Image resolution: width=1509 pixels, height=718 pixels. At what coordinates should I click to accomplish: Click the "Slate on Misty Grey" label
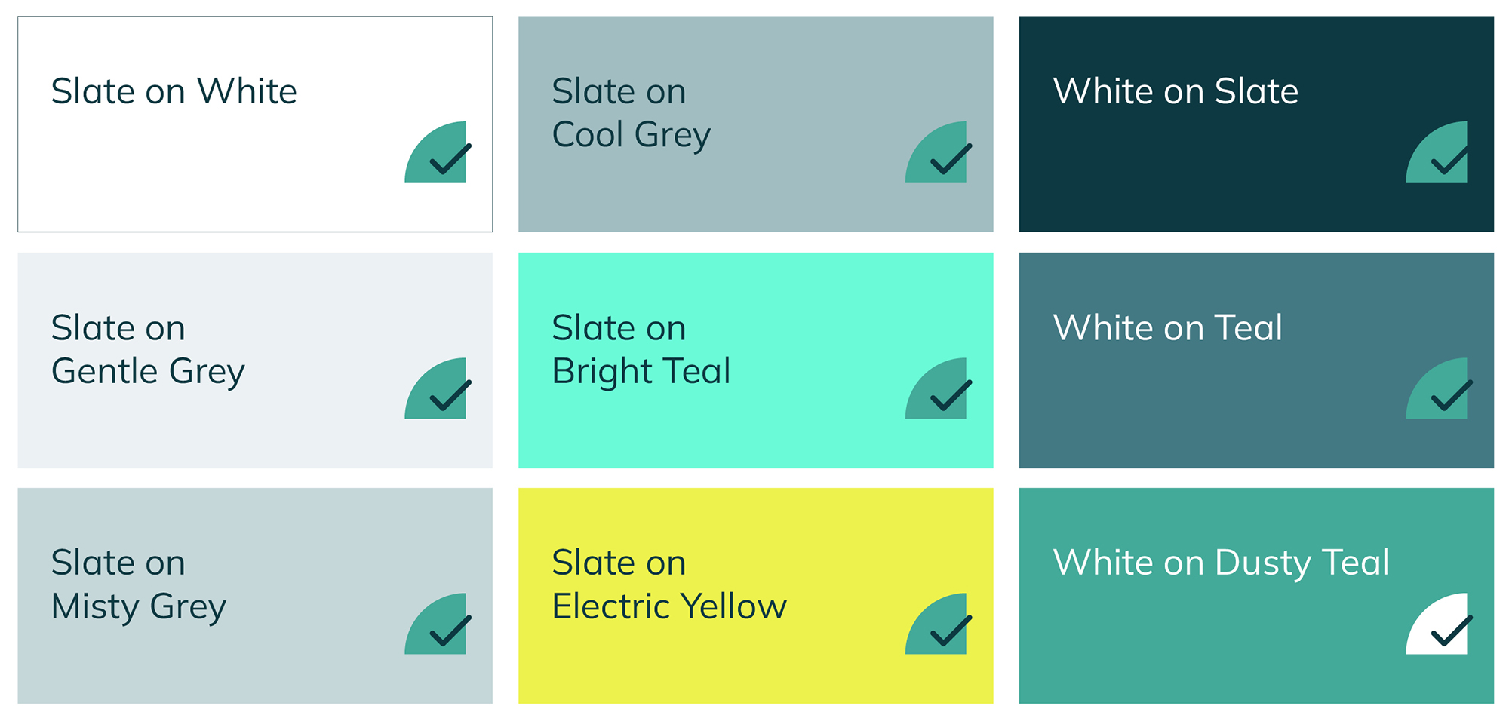139,585
